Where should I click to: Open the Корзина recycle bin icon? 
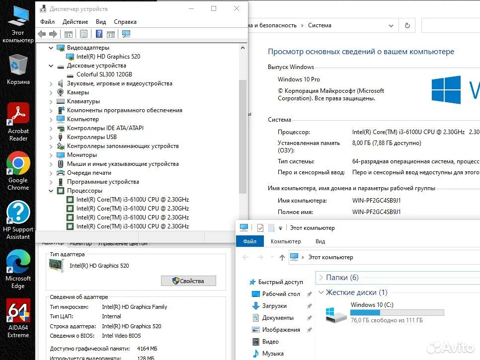(x=18, y=70)
